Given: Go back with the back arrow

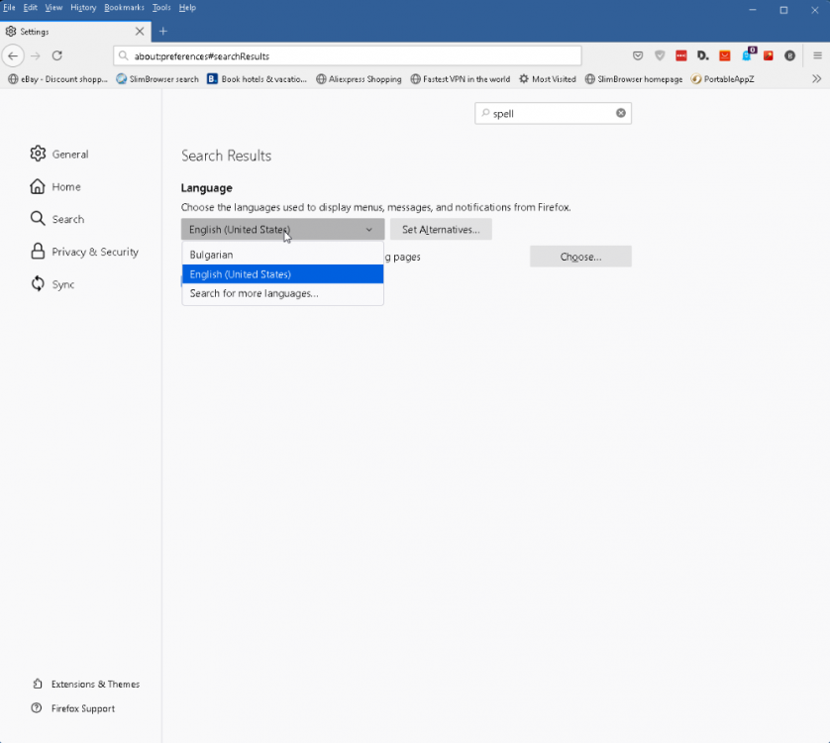Looking at the screenshot, I should pos(13,55).
